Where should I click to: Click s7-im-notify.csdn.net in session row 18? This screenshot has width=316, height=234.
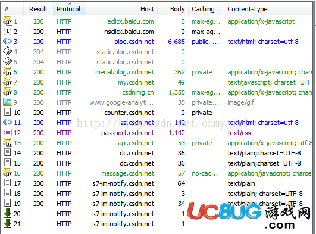click(123, 194)
